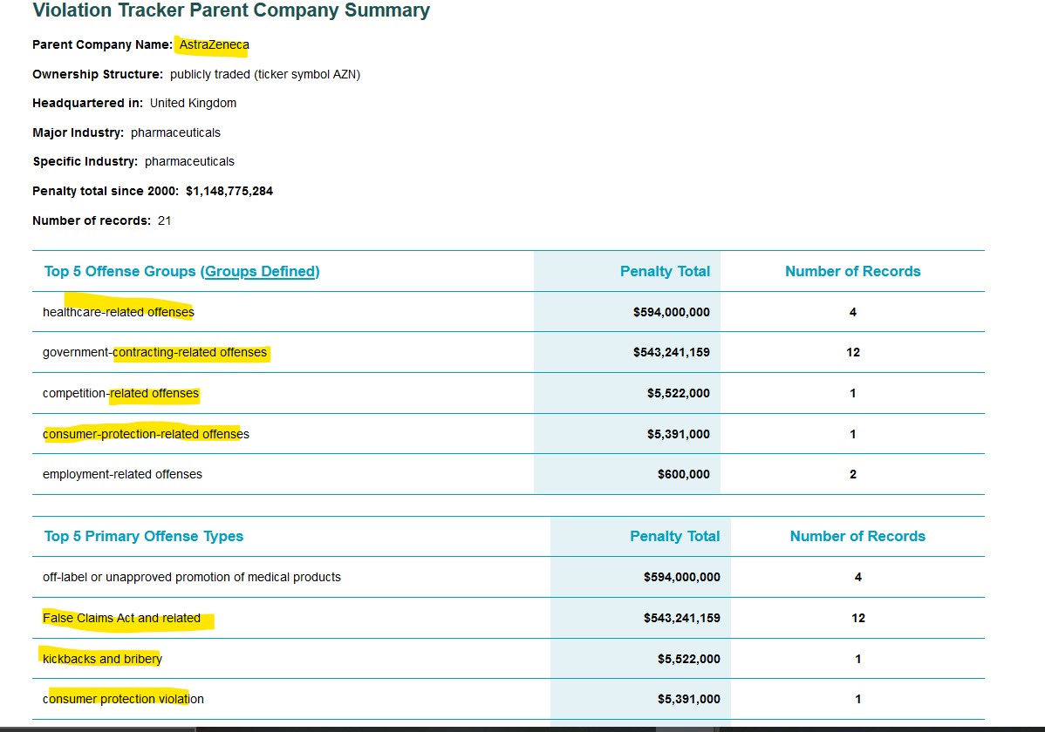Select competition-related offenses row label
This screenshot has height=732, width=1045.
click(x=120, y=394)
